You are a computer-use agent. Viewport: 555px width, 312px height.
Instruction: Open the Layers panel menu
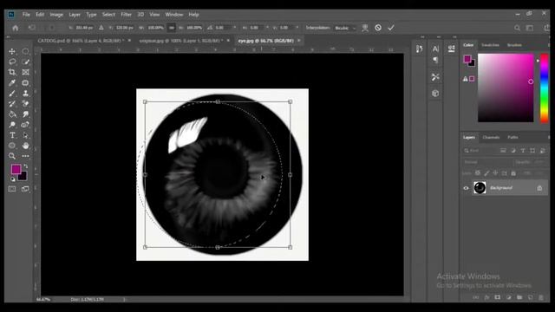549,137
